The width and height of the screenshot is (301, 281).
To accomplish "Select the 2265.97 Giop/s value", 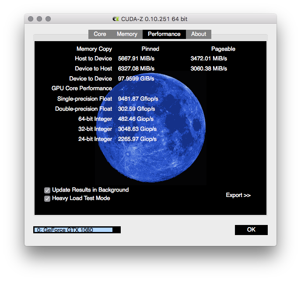I will pyautogui.click(x=137, y=139).
